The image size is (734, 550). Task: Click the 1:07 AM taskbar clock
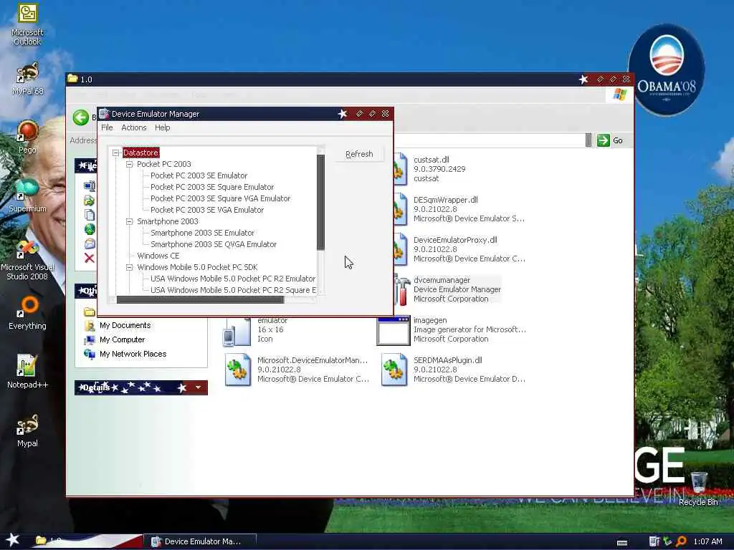pyautogui.click(x=707, y=541)
